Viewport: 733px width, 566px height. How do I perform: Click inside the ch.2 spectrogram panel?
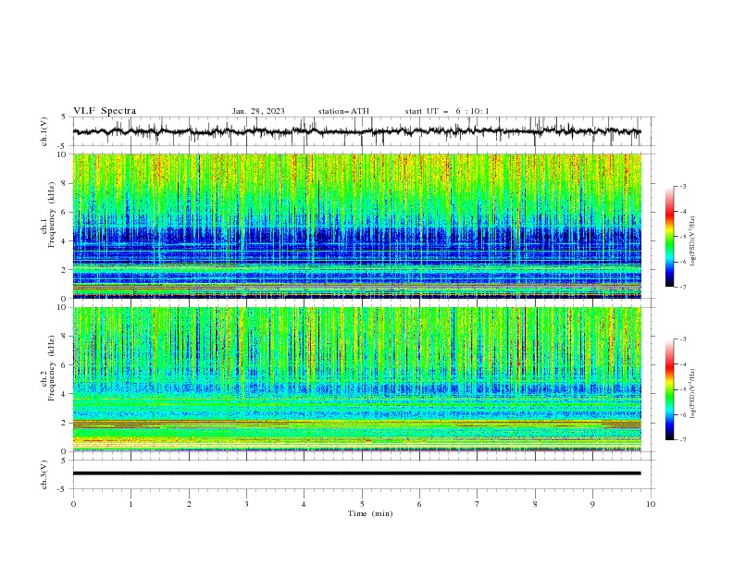[356, 379]
